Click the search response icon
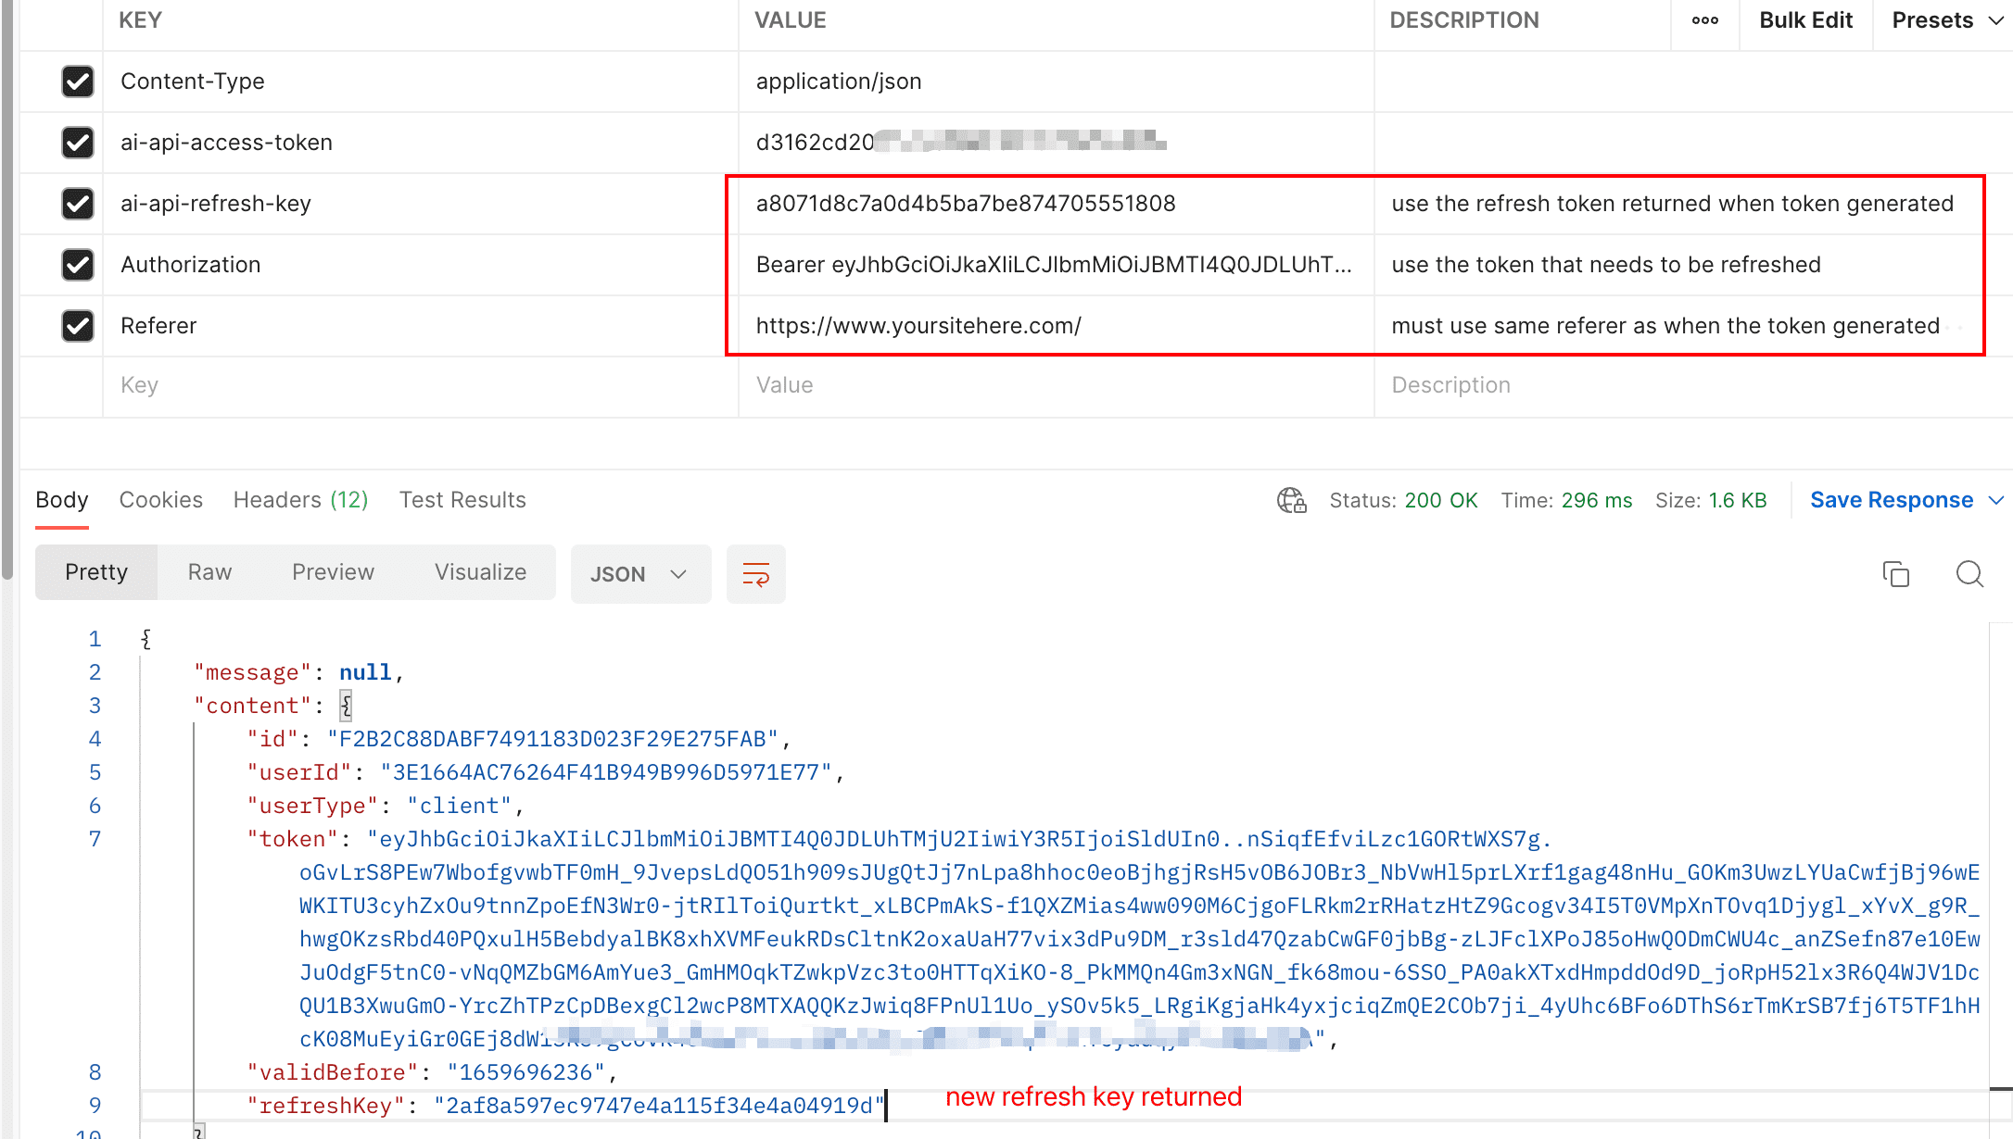The height and width of the screenshot is (1139, 2013). 1969,574
